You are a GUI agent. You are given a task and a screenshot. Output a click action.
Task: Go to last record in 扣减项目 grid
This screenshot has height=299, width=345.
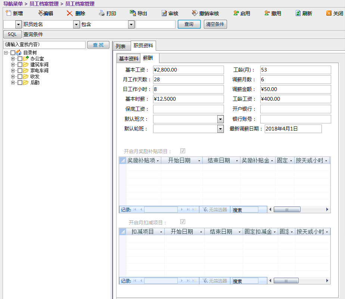[188, 281]
